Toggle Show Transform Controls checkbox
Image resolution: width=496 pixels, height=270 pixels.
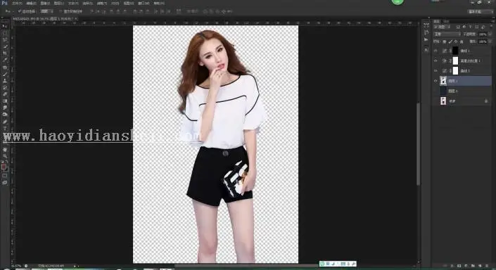click(61, 11)
